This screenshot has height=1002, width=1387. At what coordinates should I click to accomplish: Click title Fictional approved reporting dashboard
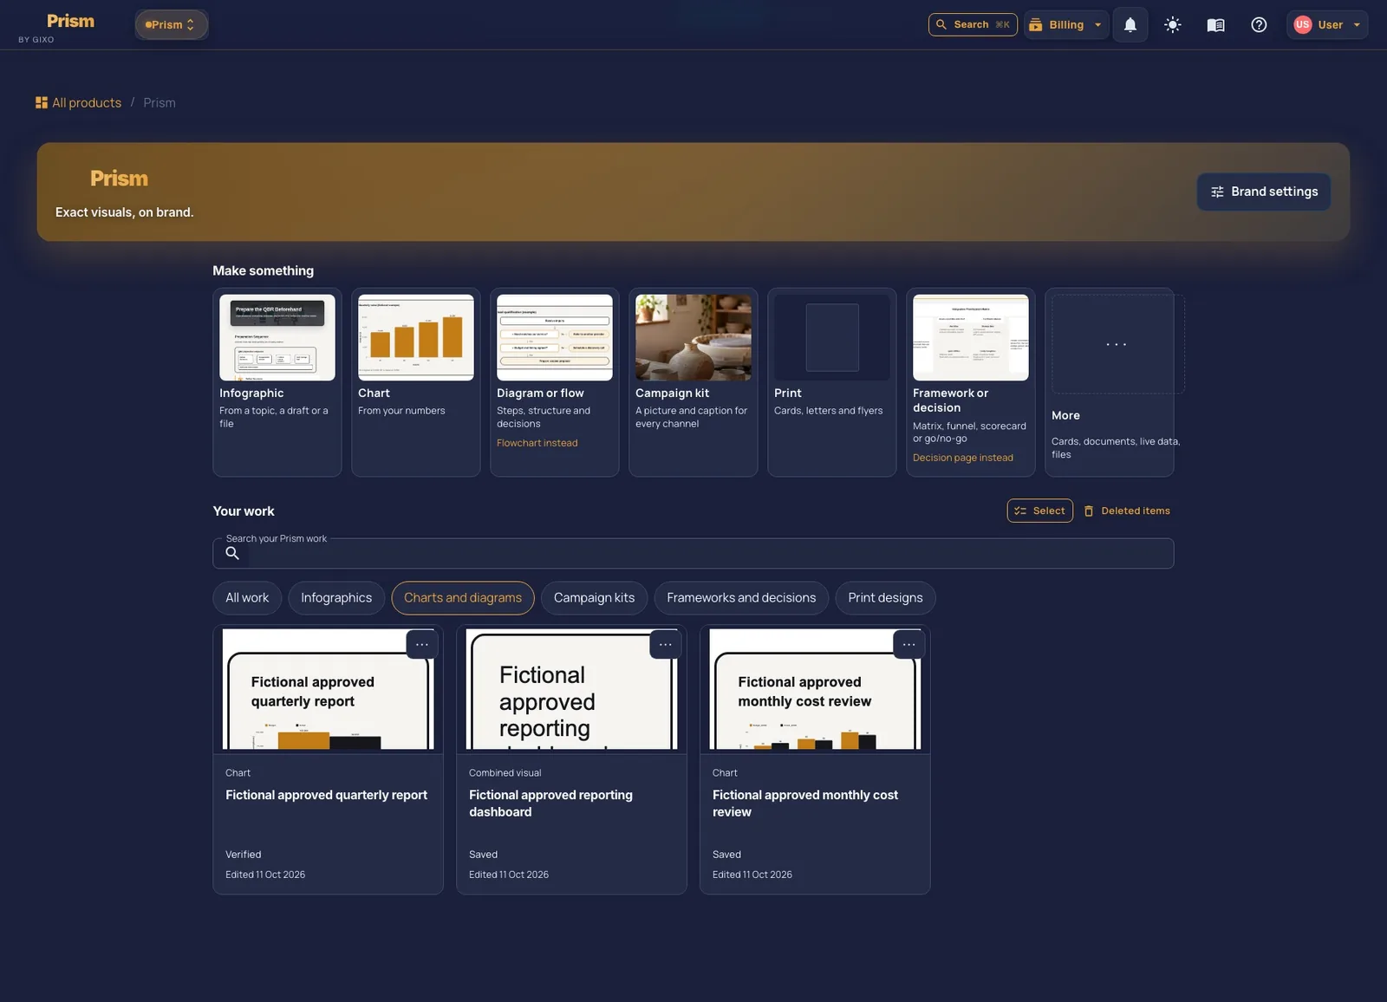click(x=551, y=804)
